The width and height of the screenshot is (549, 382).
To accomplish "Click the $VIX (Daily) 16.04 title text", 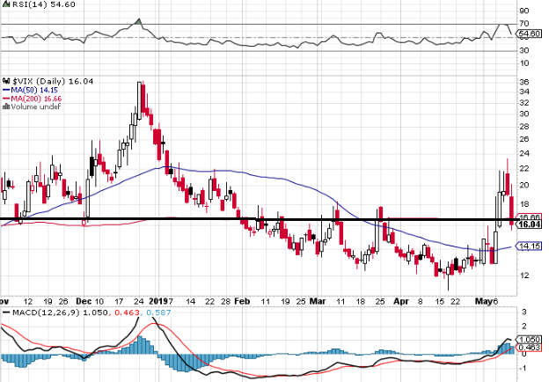I will [x=53, y=81].
